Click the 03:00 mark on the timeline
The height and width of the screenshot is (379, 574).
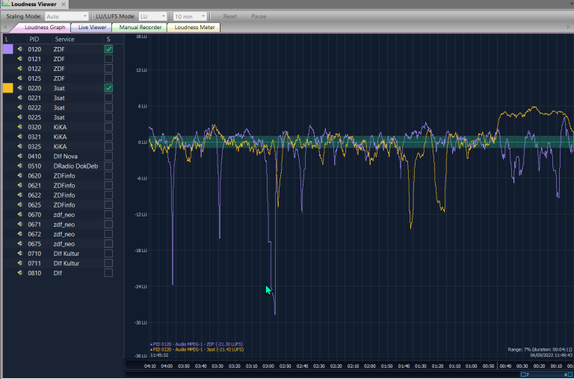click(x=268, y=366)
